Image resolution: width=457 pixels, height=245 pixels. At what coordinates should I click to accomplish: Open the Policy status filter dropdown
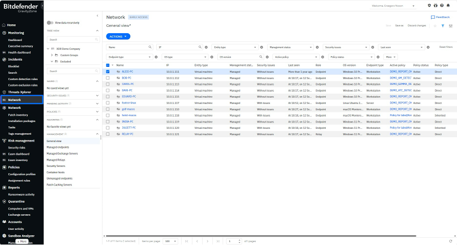click(x=351, y=57)
